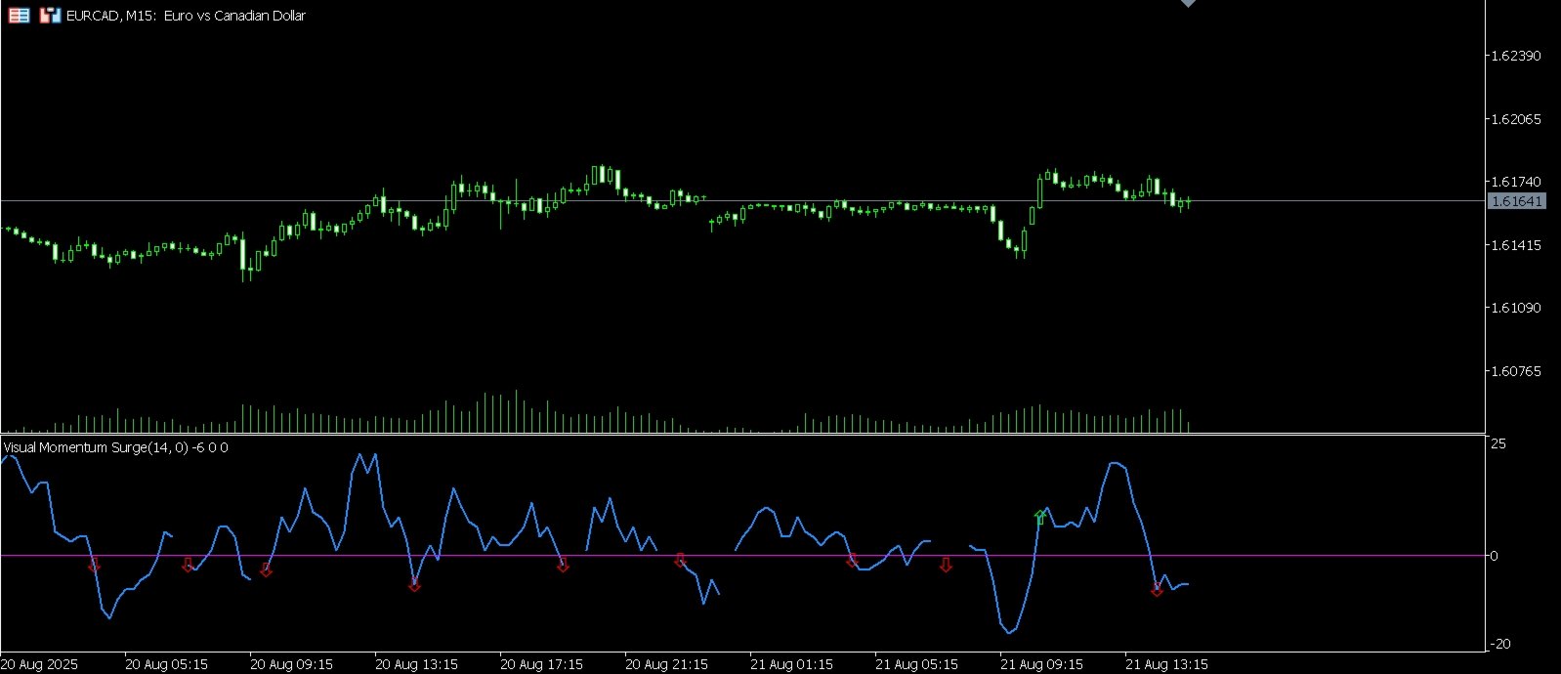Click the 20 Aug 09:15 time label

click(291, 664)
